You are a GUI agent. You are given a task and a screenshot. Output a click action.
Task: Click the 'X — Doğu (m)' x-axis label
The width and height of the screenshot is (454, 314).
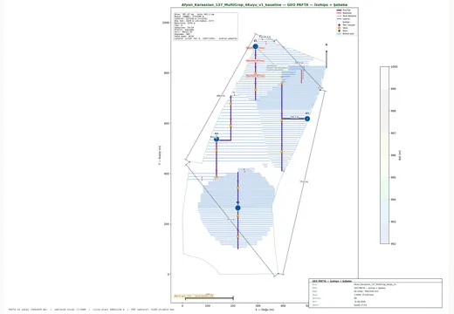(265, 310)
